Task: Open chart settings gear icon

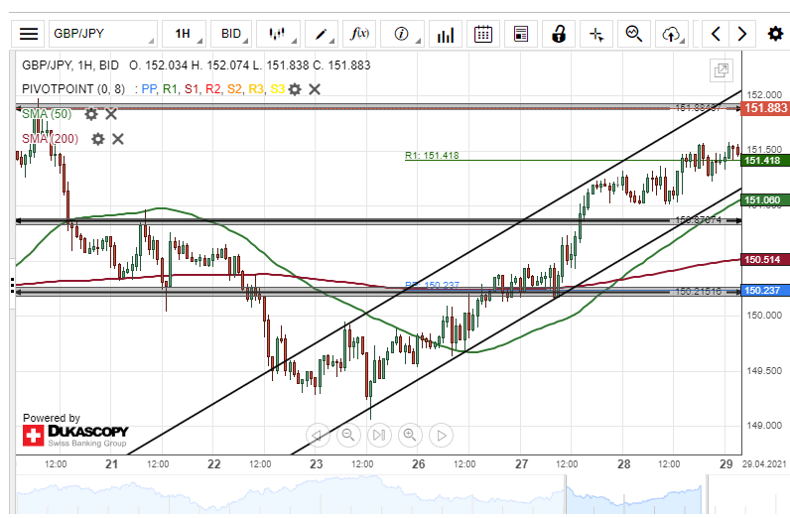Action: (775, 34)
